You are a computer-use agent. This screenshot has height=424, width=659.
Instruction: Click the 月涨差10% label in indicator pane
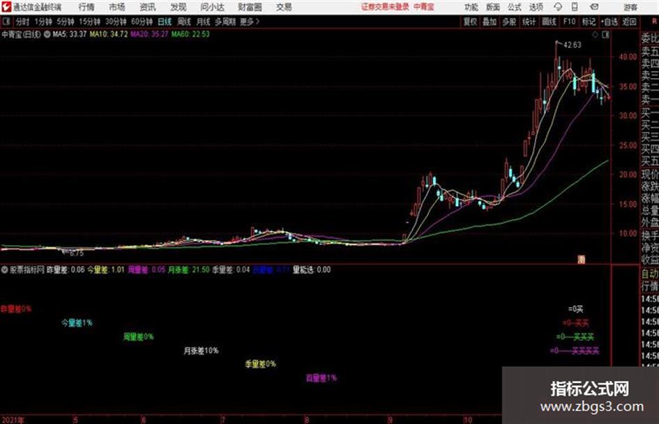coord(201,350)
